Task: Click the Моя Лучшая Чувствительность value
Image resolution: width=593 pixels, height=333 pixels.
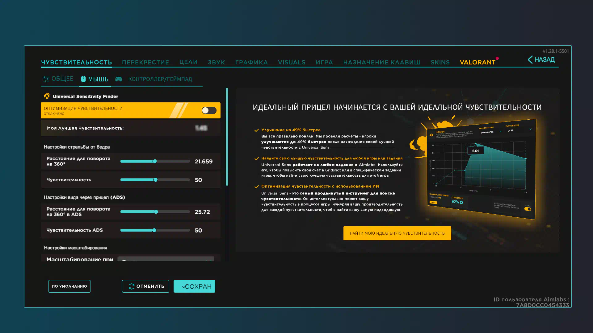Action: point(201,128)
